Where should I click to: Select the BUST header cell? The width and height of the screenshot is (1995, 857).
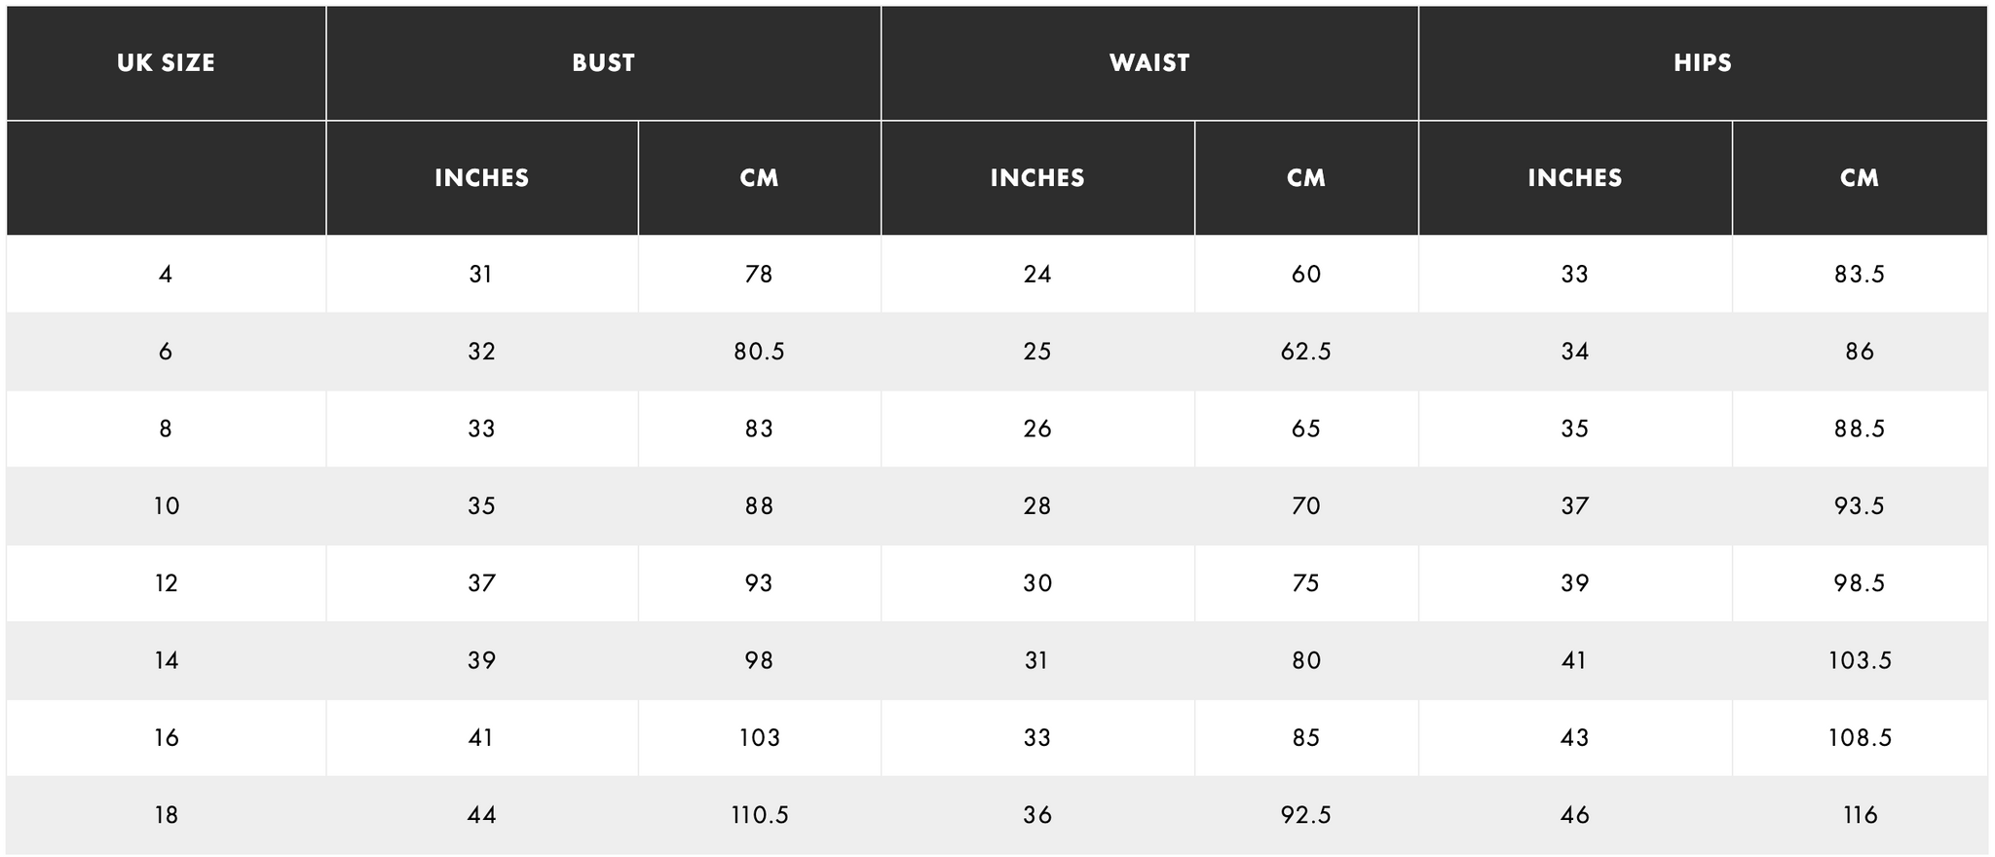click(x=603, y=63)
